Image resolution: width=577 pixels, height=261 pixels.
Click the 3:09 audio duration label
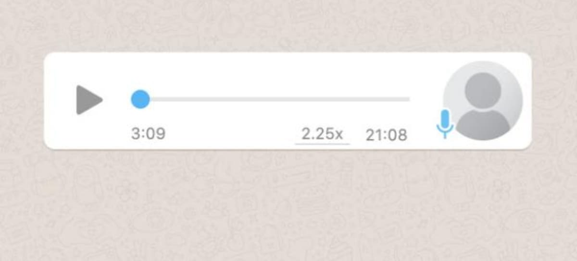click(x=148, y=134)
